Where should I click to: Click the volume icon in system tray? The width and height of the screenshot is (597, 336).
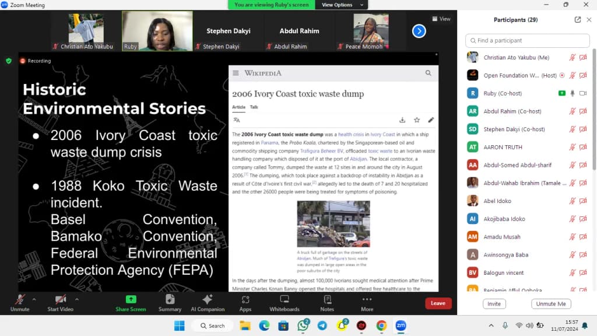pos(529,325)
